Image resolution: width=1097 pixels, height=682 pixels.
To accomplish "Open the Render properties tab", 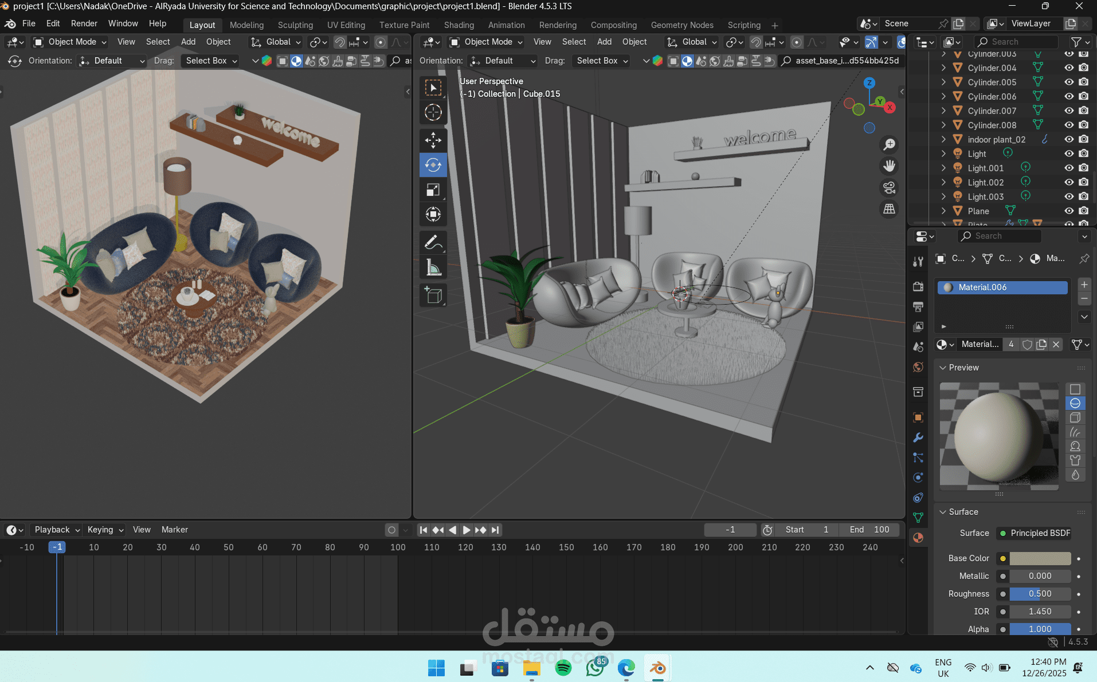I will [918, 286].
